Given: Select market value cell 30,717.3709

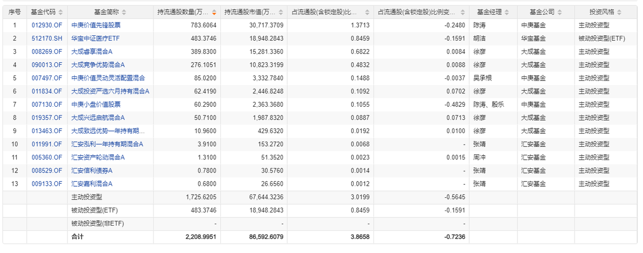Looking at the screenshot, I should (267, 25).
